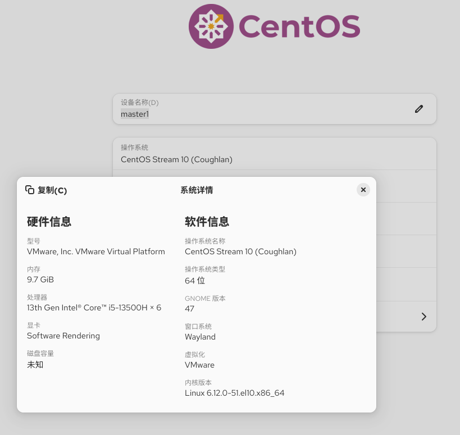
Task: Click the 复制(C) copy button
Action: coord(47,190)
